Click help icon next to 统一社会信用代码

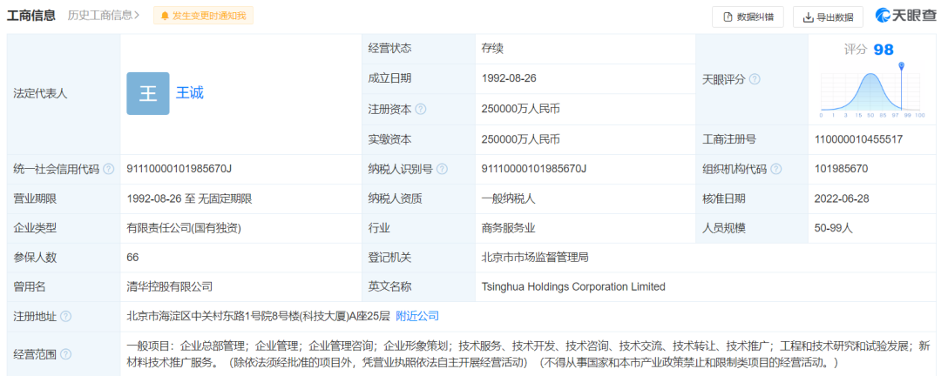108,169
